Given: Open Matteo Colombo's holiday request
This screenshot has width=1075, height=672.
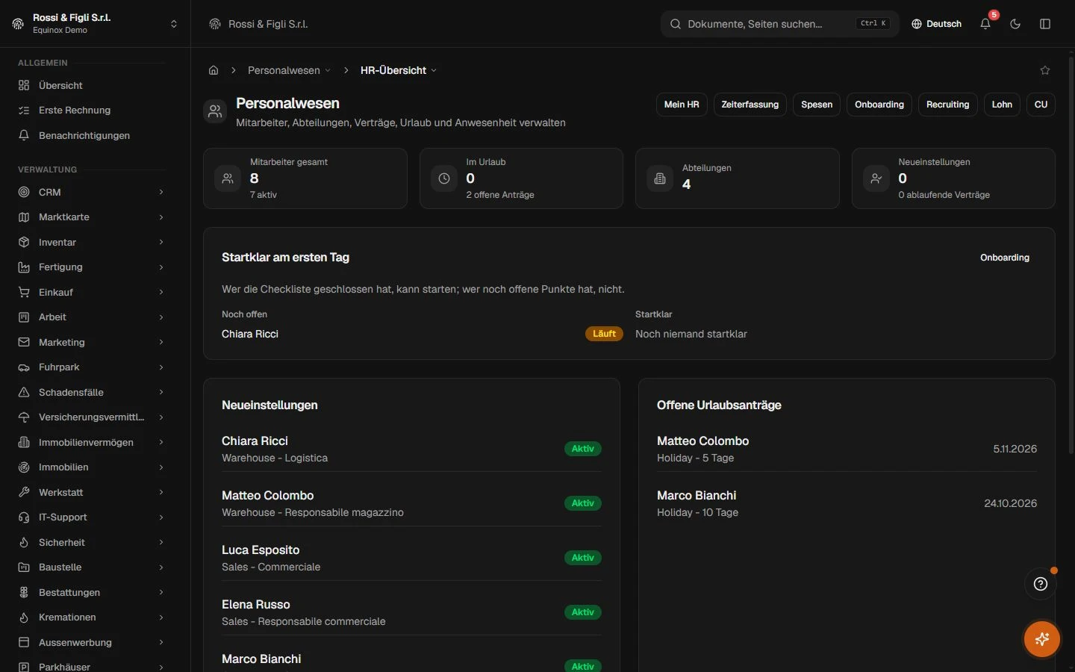Looking at the screenshot, I should point(847,449).
